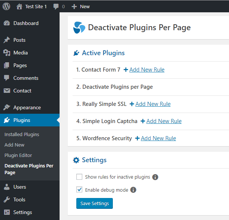Viewport: 229px width, 220px height.
Task: Uncheck Enable debug mode checkbox
Action: coord(79,189)
